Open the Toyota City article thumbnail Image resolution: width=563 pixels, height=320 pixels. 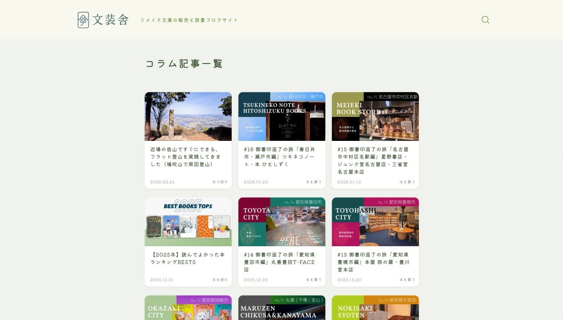coord(281,222)
